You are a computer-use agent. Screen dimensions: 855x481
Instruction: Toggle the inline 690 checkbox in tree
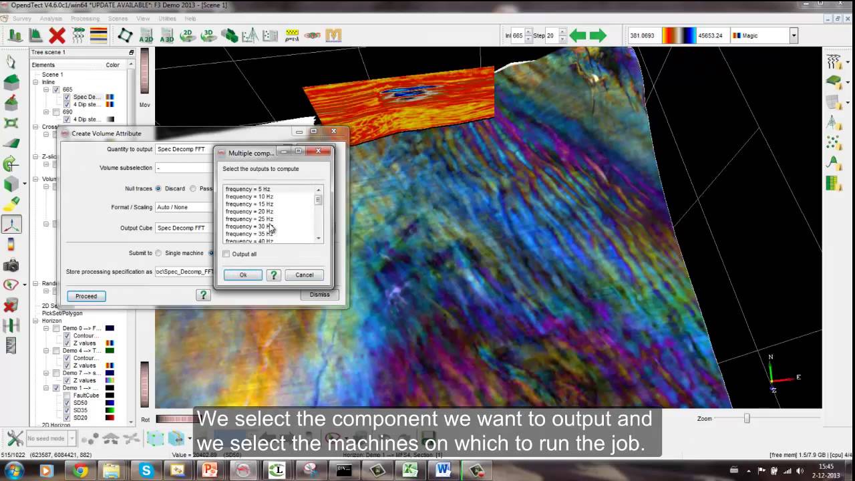click(x=56, y=112)
